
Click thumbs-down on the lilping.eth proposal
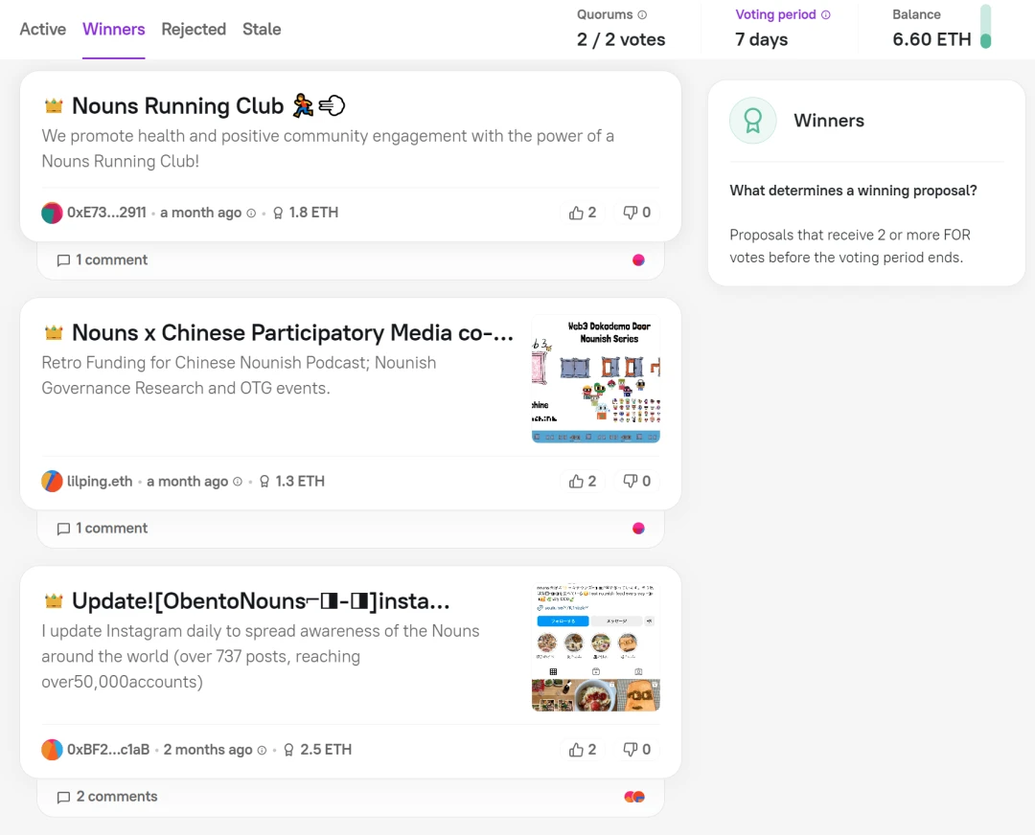[x=636, y=481]
